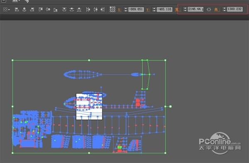Click the X position value field
The height and width of the screenshot is (163, 249).
coord(136,10)
